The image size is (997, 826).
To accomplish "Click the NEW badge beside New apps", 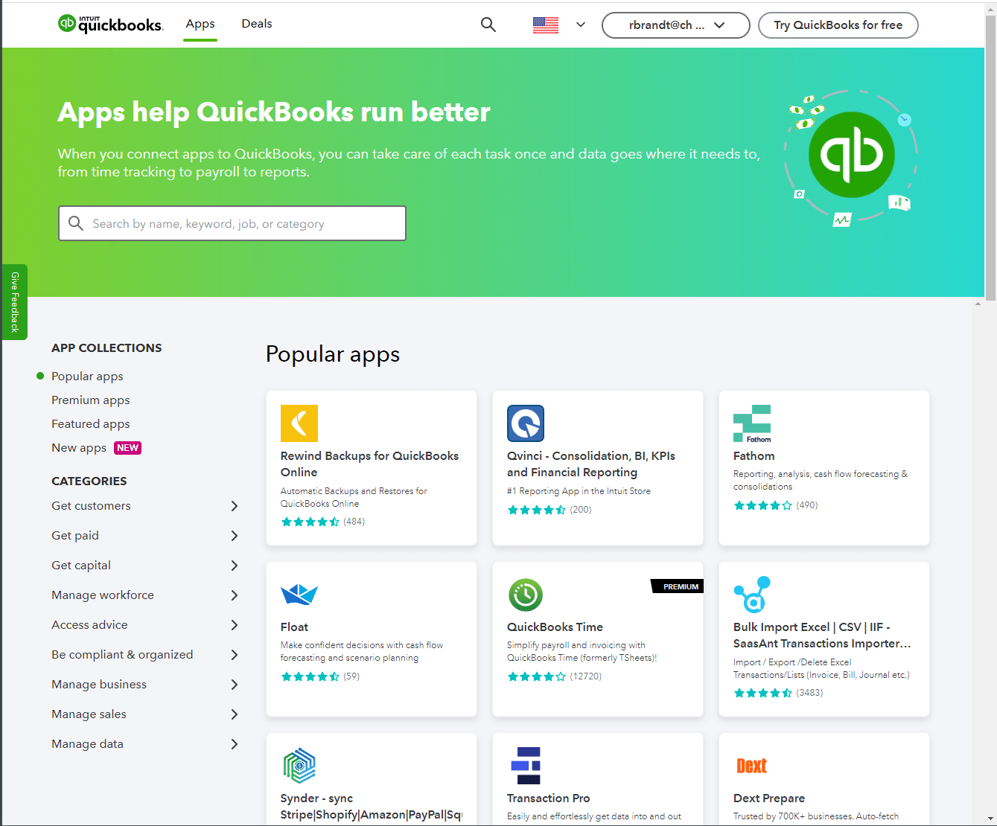I will (127, 448).
